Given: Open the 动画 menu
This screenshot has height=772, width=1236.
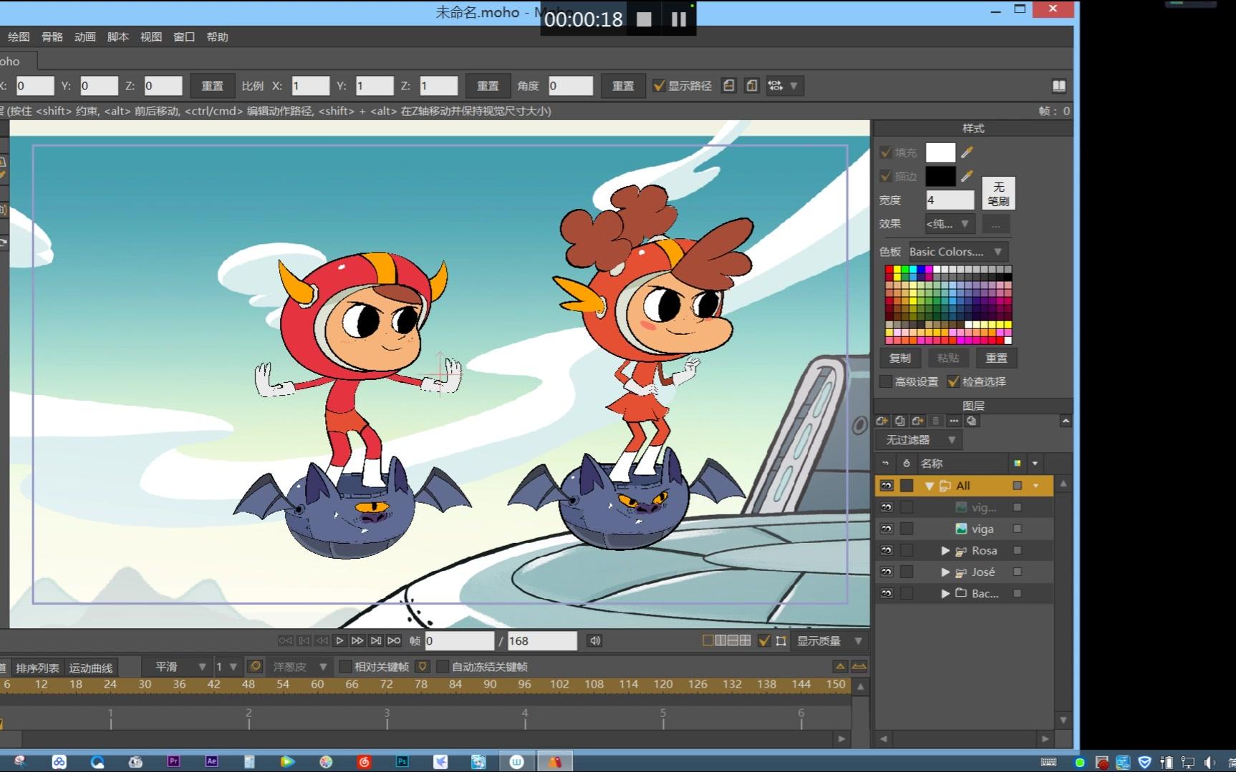Looking at the screenshot, I should (x=85, y=37).
